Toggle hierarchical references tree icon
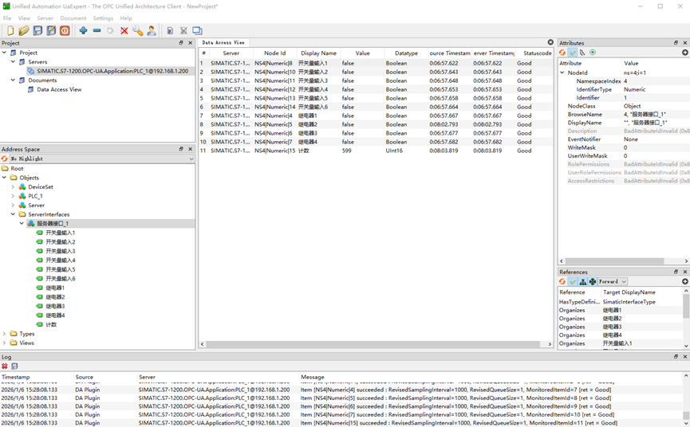 coord(582,281)
